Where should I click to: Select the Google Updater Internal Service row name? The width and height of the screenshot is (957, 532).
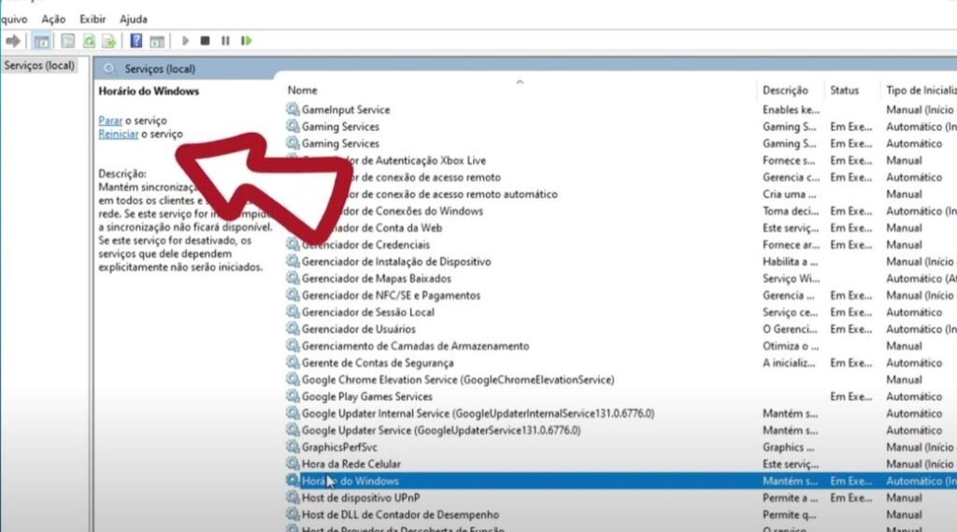478,413
